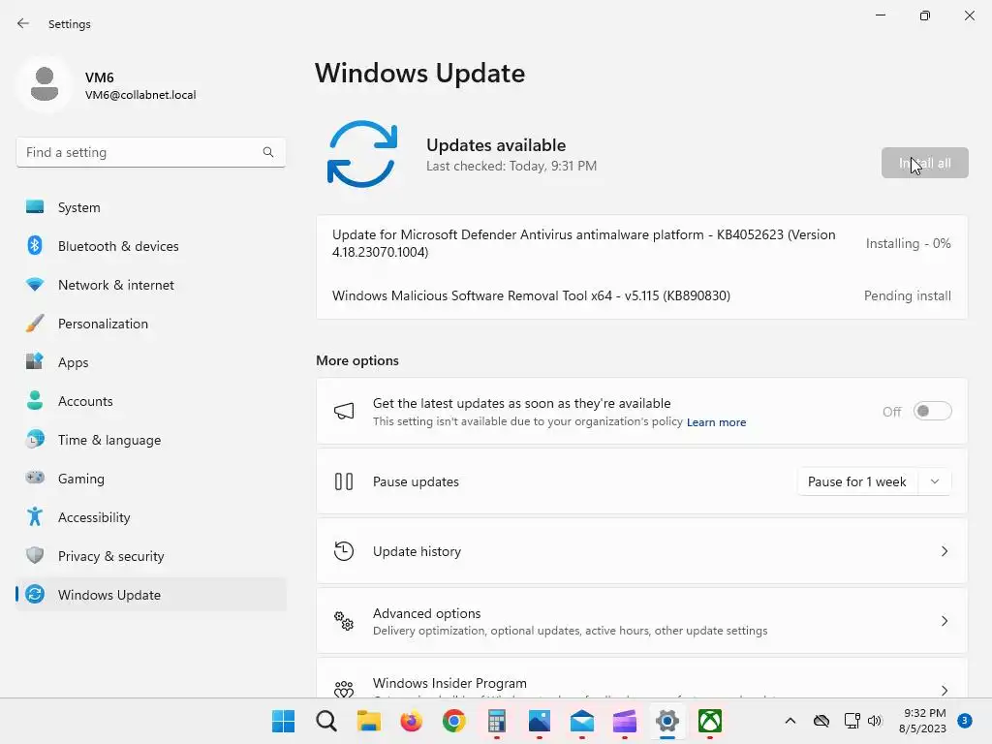Click the Windows Update sidebar icon
The width and height of the screenshot is (992, 744).
click(x=35, y=594)
